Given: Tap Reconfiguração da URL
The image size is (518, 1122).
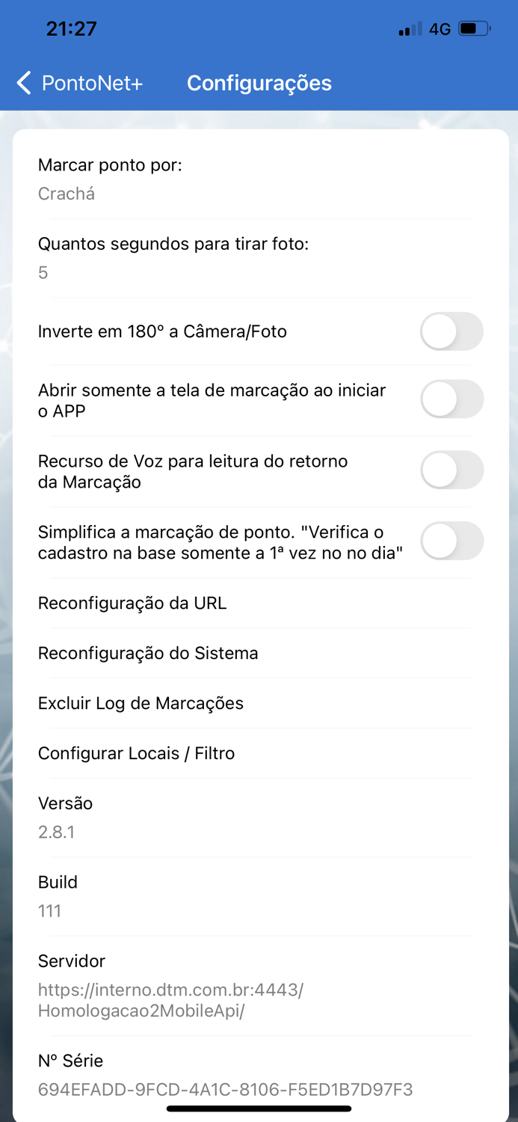Looking at the screenshot, I should [x=132, y=603].
